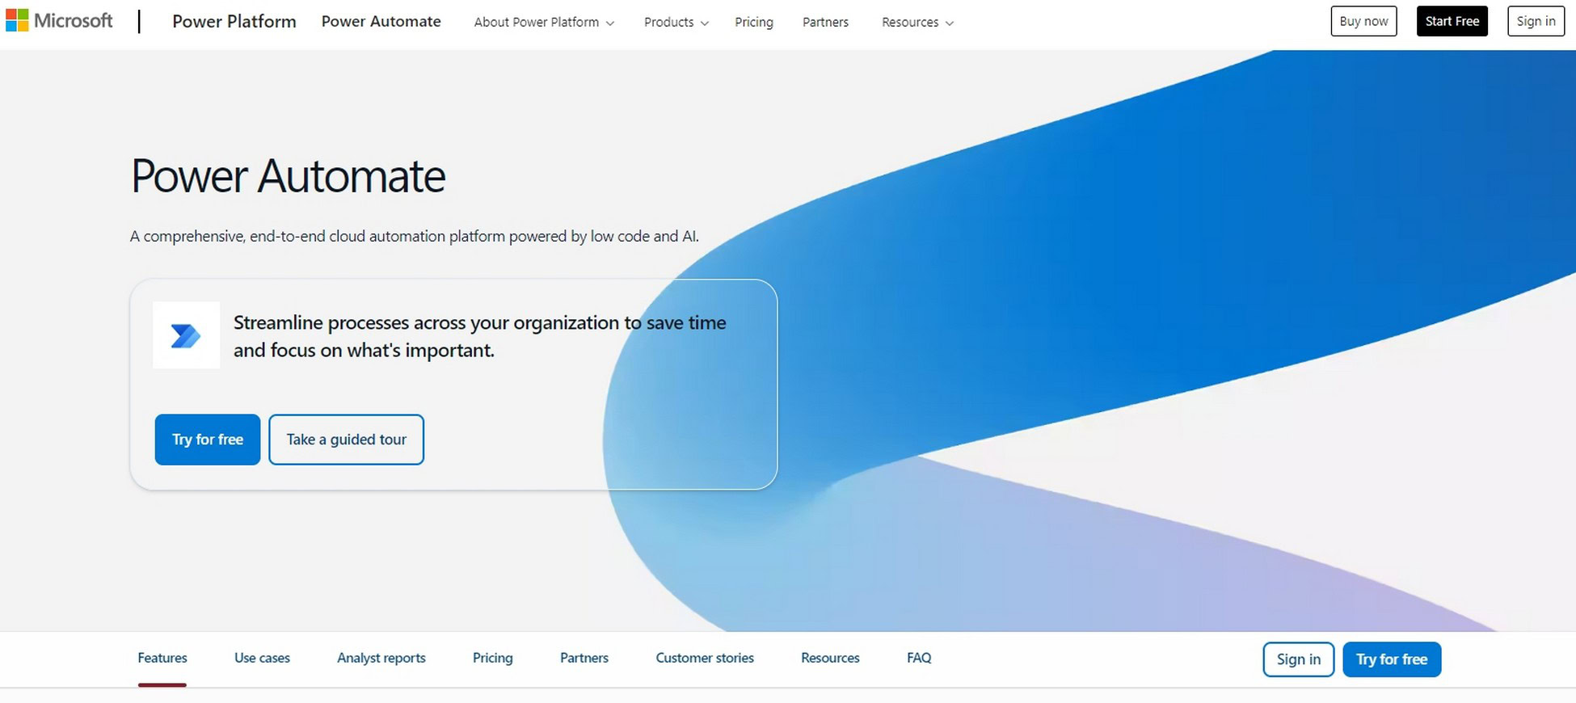Click the 'Power Automate' page heading
Screen dimensions: 1576x703
point(289,176)
